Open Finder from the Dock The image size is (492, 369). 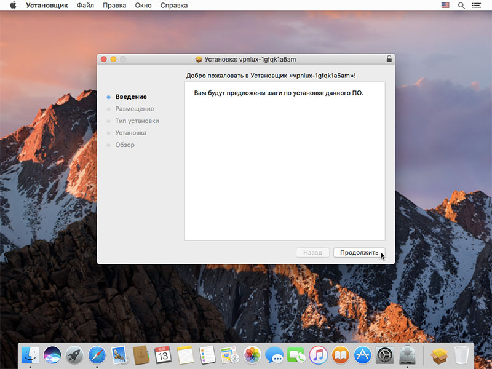tap(30, 355)
